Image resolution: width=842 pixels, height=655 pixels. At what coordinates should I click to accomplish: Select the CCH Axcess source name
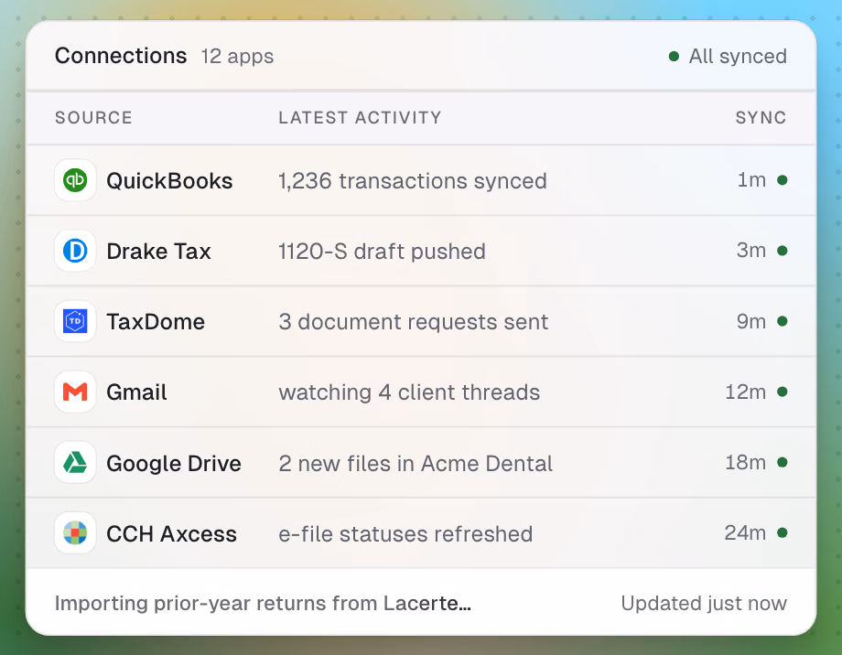[x=171, y=533]
